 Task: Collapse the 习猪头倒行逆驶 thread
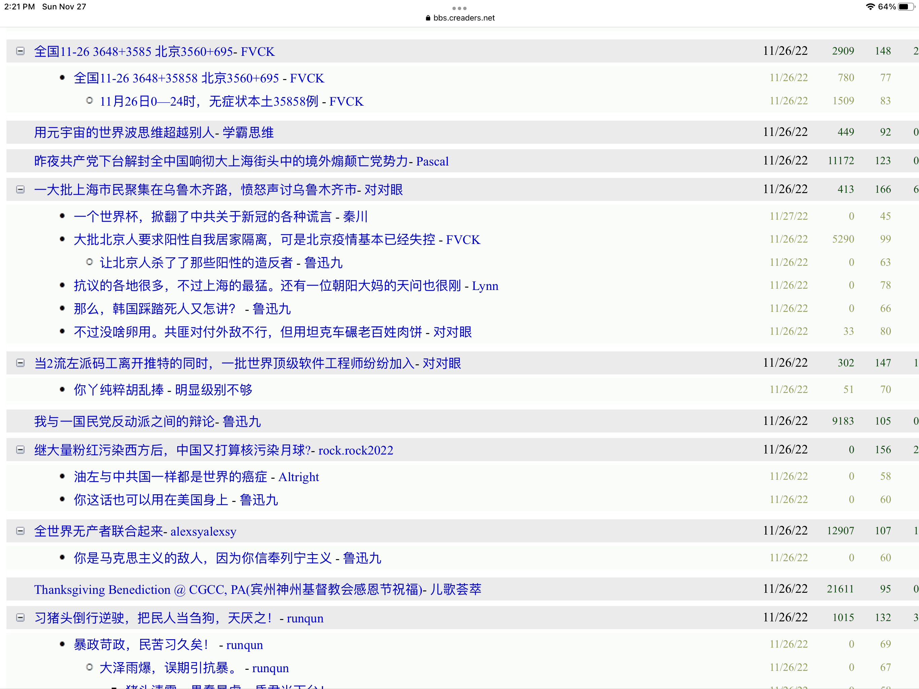20,618
